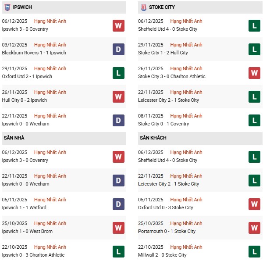Click the Ipswich club crest icon
This screenshot has height=261, width=263.
tap(7, 7)
